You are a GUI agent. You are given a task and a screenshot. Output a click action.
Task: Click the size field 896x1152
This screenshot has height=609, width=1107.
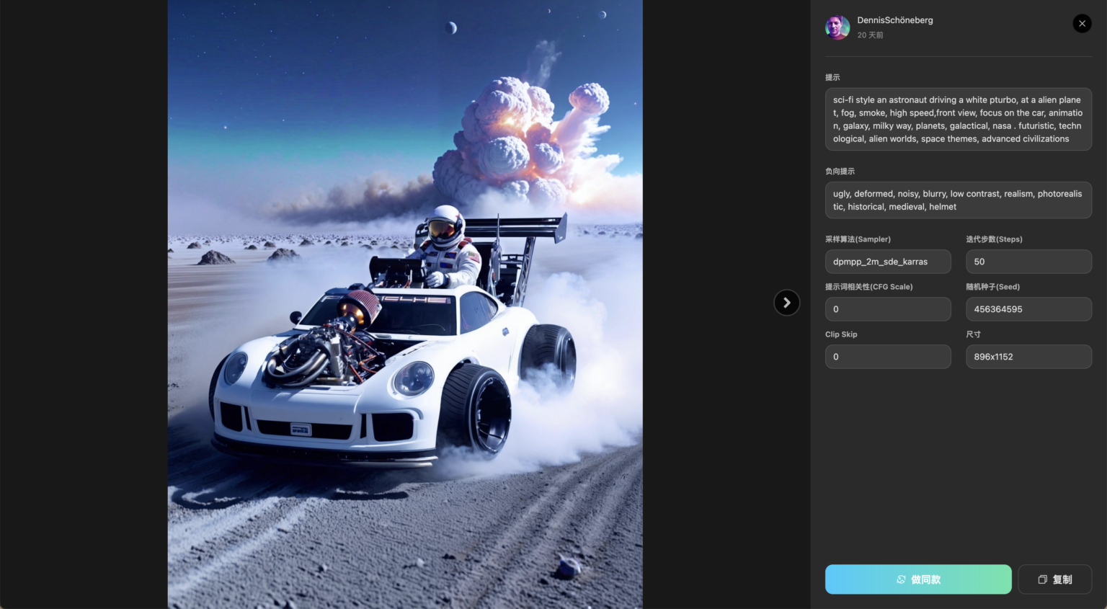point(1028,357)
